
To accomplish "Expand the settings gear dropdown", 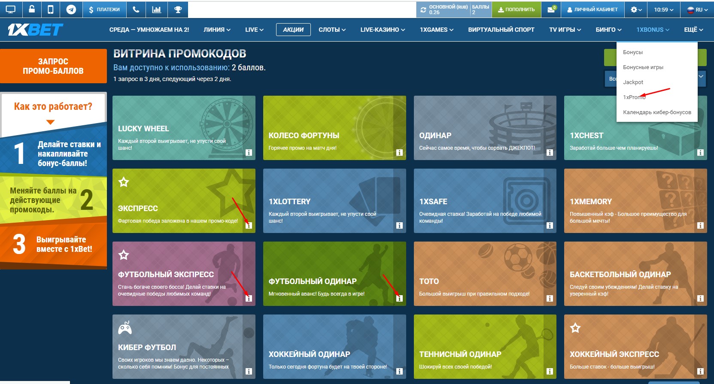I will (x=636, y=9).
